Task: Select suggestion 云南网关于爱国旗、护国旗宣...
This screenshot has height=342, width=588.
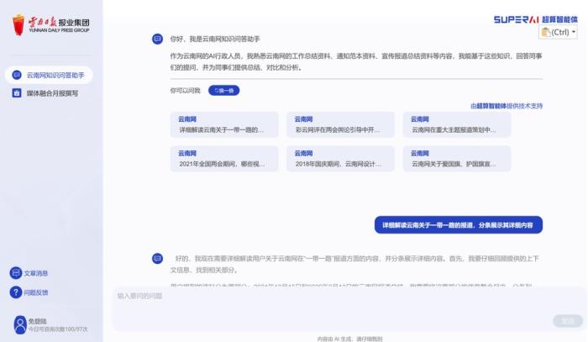Action: [457, 159]
